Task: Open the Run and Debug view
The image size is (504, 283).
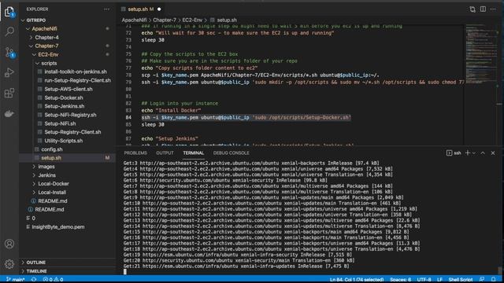Action: coord(9,73)
